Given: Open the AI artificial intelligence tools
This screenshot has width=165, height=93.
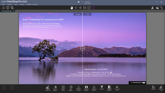Looking at the screenshot, I should pos(117,88).
